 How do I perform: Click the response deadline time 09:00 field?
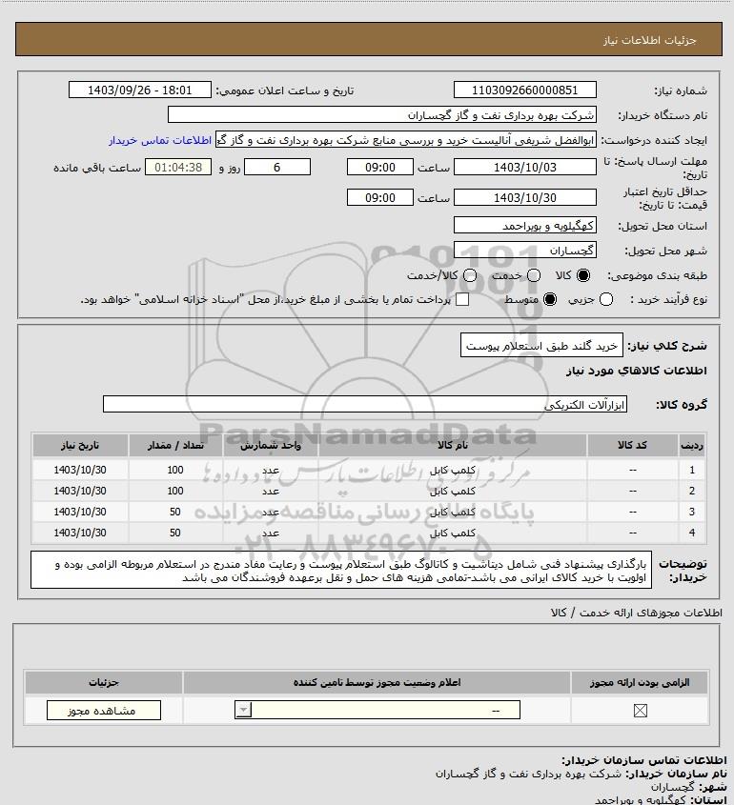(x=380, y=167)
